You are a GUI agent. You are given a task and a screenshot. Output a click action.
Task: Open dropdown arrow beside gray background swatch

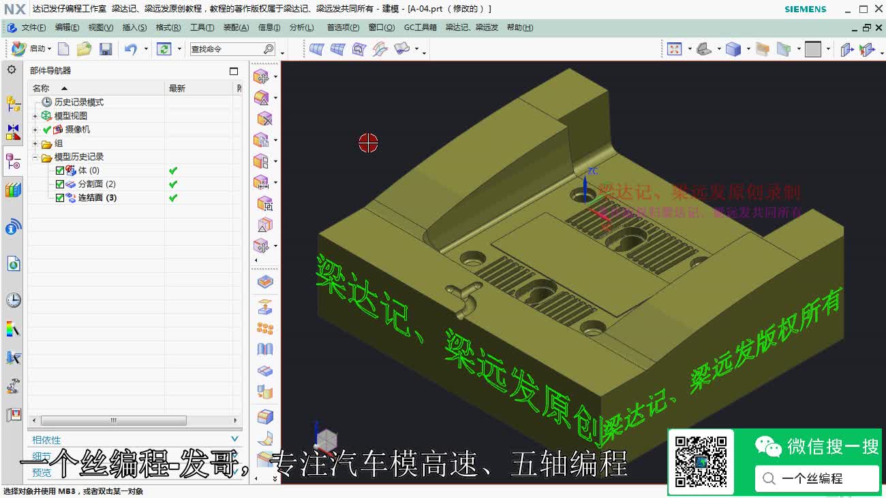tap(828, 49)
